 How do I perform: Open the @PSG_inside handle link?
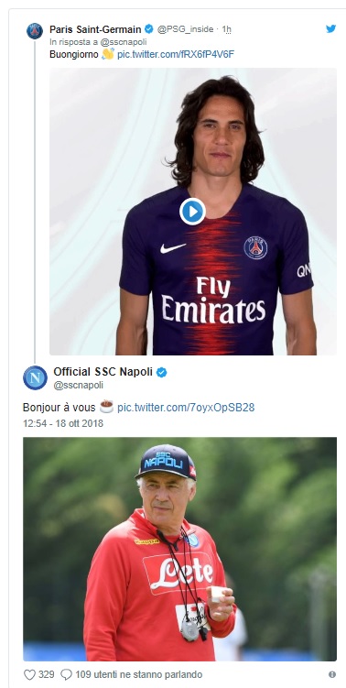pos(185,29)
